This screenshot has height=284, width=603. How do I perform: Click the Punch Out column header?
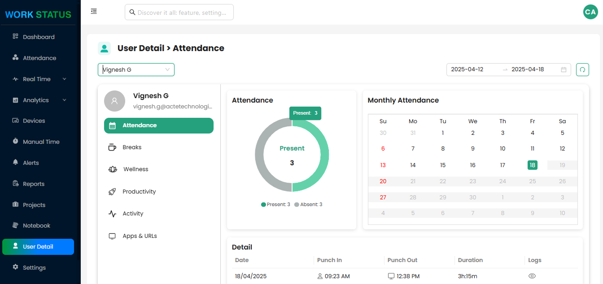point(402,260)
